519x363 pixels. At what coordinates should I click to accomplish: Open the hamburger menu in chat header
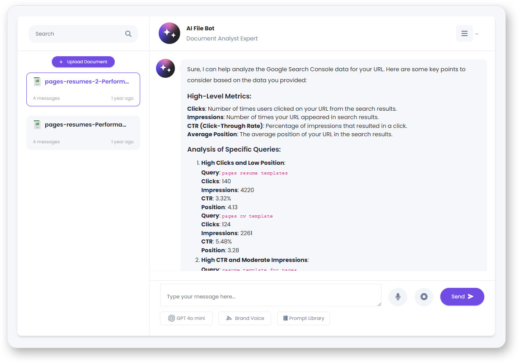[464, 34]
